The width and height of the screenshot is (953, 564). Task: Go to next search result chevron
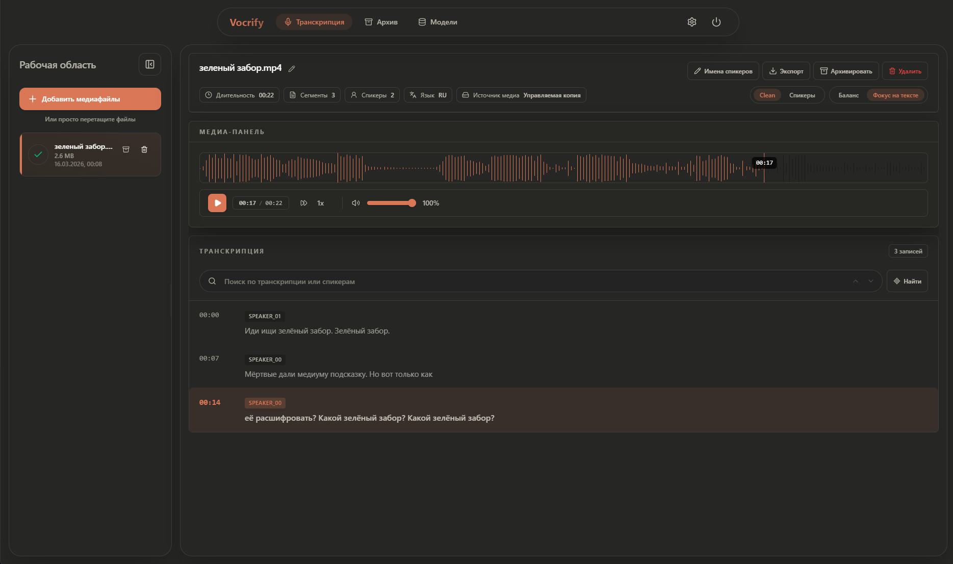coord(871,281)
